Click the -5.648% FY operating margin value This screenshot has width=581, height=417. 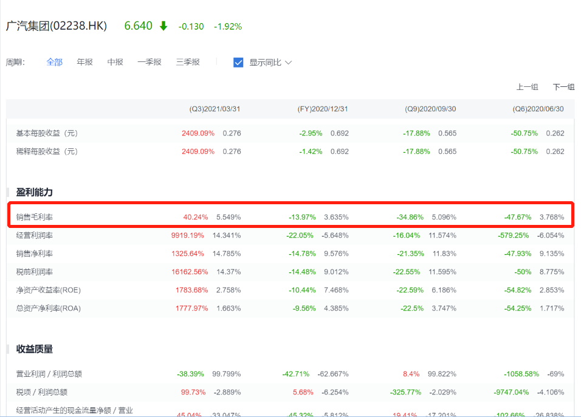(335, 235)
